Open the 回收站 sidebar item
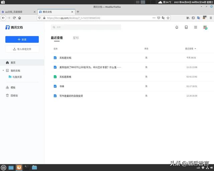This screenshot has height=171, width=214. [14, 96]
